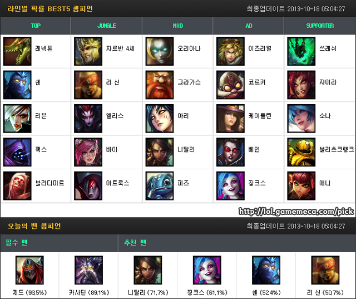The image size is (356, 299).
Task: Open the Orianna champion icon in MID
Action: point(160,51)
